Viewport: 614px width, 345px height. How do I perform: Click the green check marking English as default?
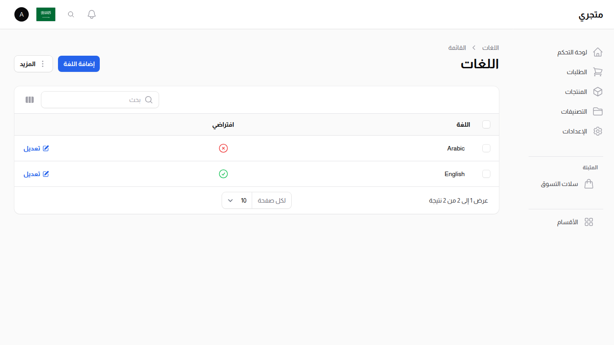point(223,174)
